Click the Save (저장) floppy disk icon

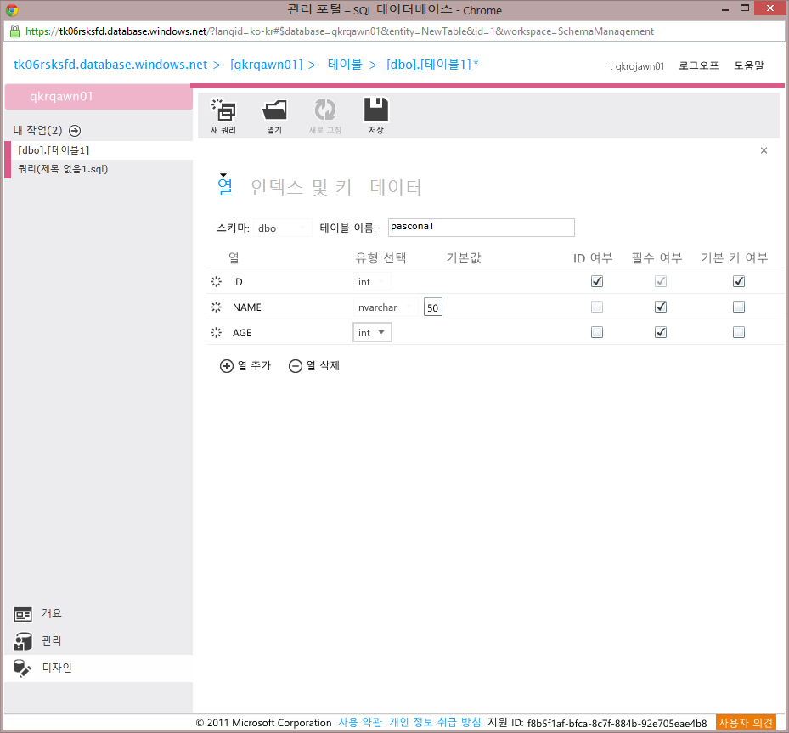coord(376,110)
